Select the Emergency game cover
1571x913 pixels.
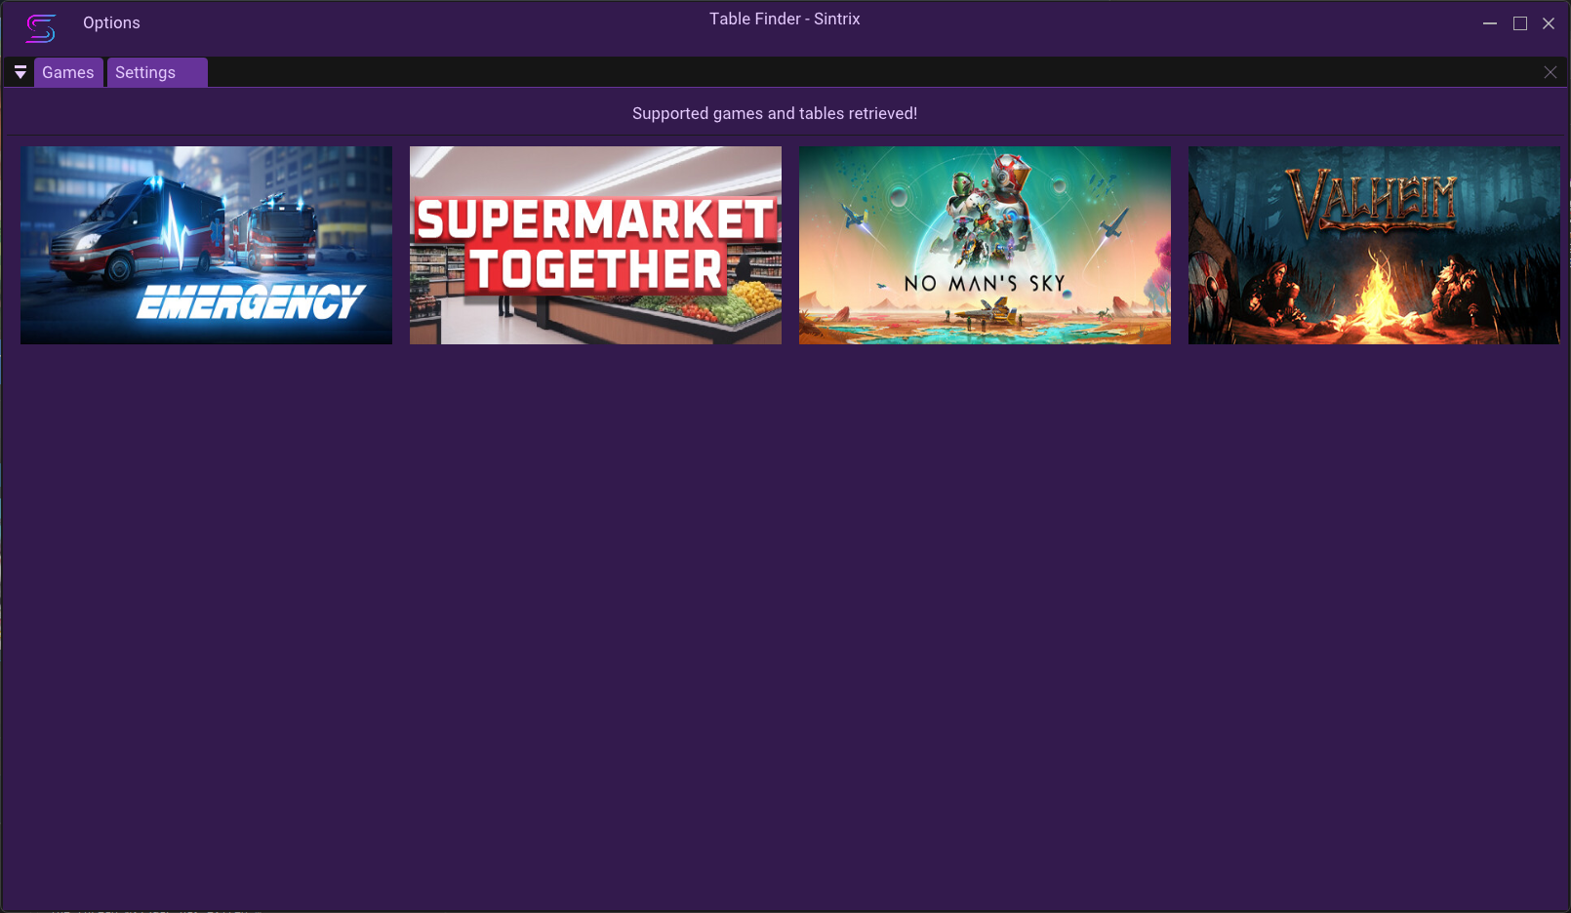[206, 245]
